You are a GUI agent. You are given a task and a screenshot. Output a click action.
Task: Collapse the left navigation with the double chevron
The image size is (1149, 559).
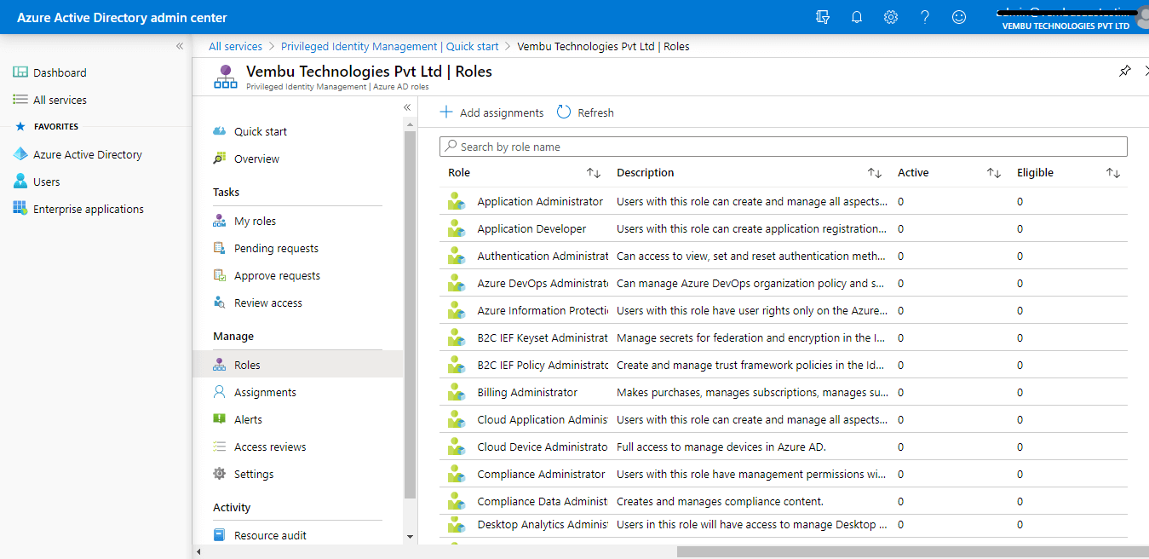click(180, 46)
